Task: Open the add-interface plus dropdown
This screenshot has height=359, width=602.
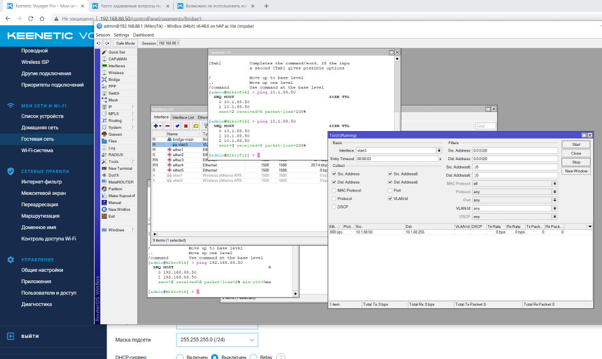Action: tap(157, 126)
